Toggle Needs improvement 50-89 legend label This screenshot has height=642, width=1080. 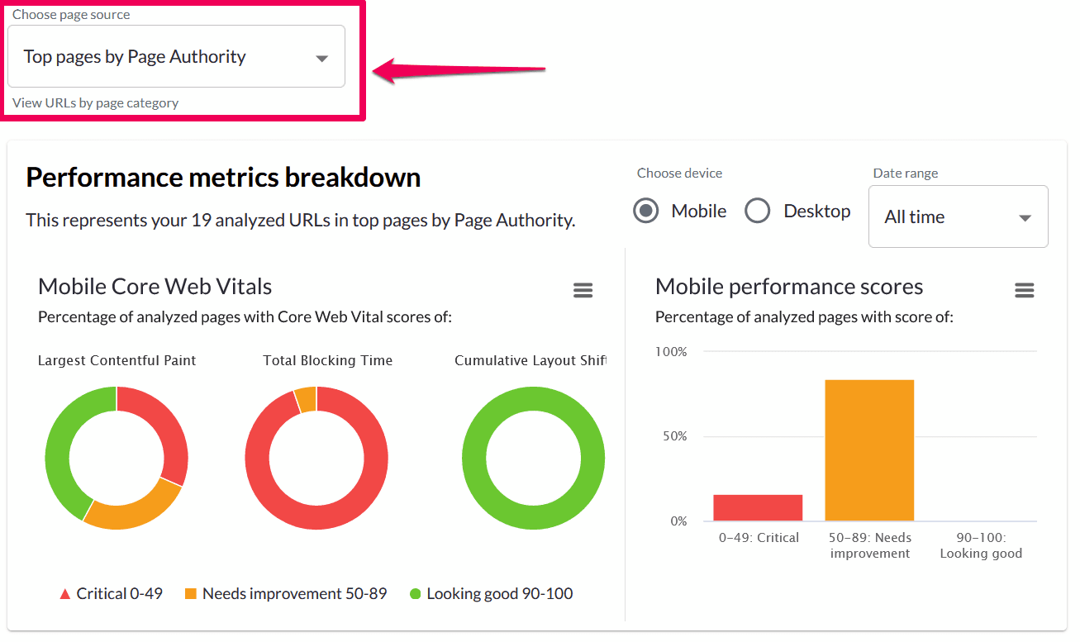pos(294,594)
